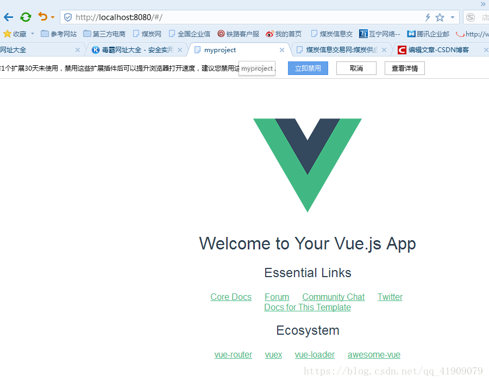
Task: Bookmark this page with the star icon
Action: pos(440,17)
